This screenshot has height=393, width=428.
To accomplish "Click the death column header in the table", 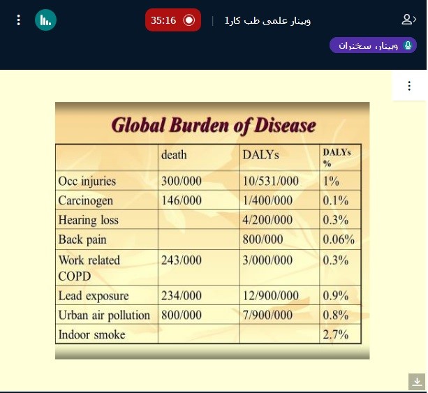I will 174,155.
